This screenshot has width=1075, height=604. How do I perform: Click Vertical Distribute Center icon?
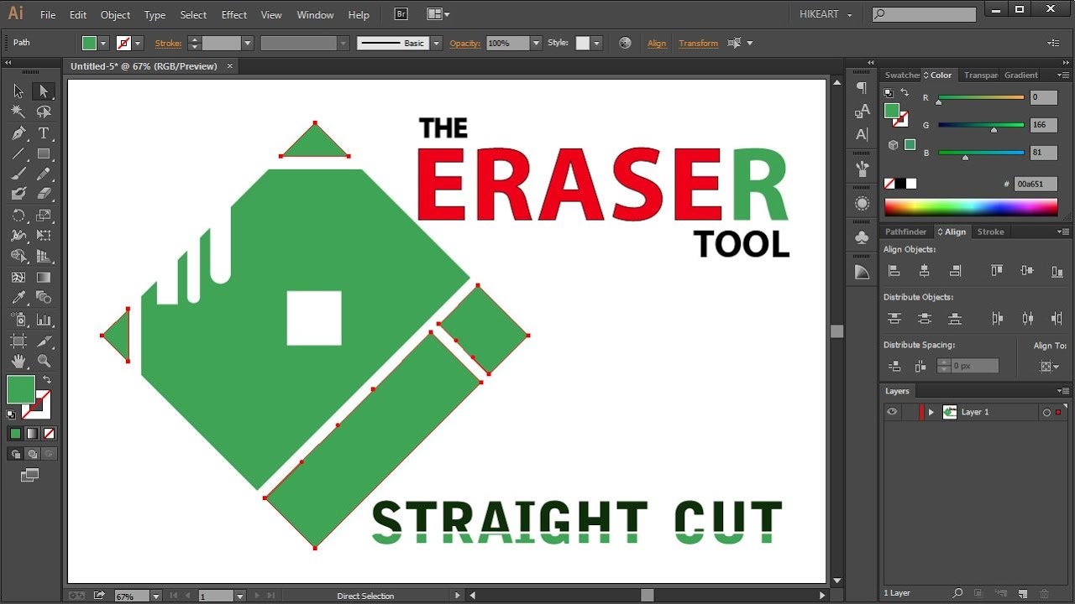(x=925, y=319)
